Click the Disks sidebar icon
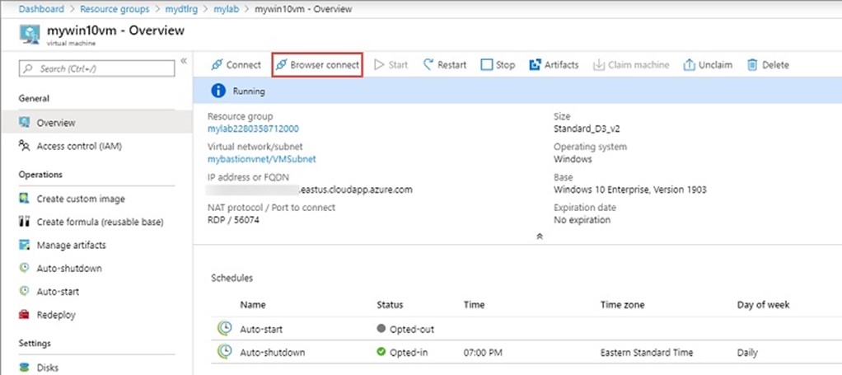The width and height of the screenshot is (842, 375). [24, 368]
